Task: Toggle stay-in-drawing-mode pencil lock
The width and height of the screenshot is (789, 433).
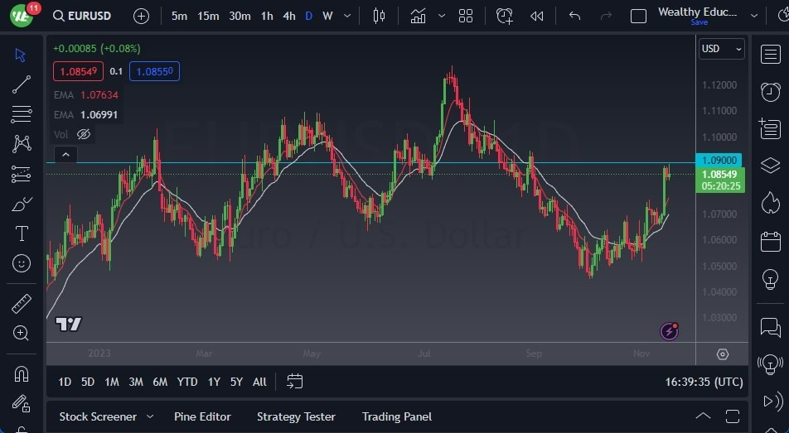Action: 22,403
